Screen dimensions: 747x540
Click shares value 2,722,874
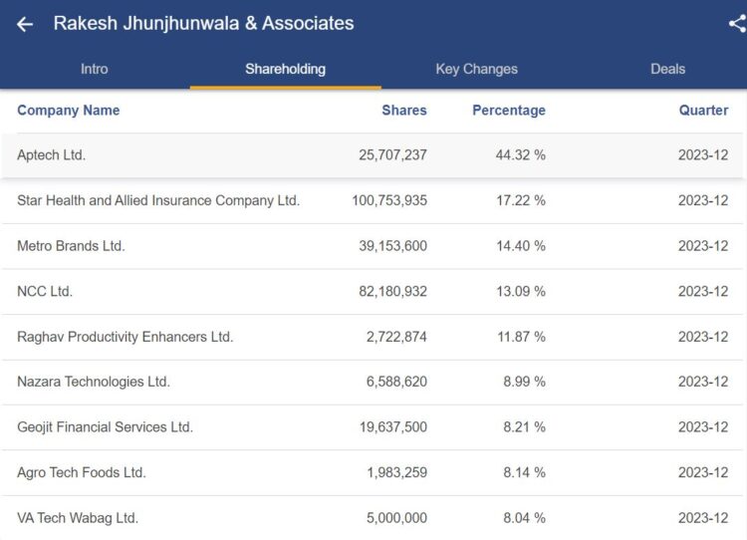click(x=396, y=337)
